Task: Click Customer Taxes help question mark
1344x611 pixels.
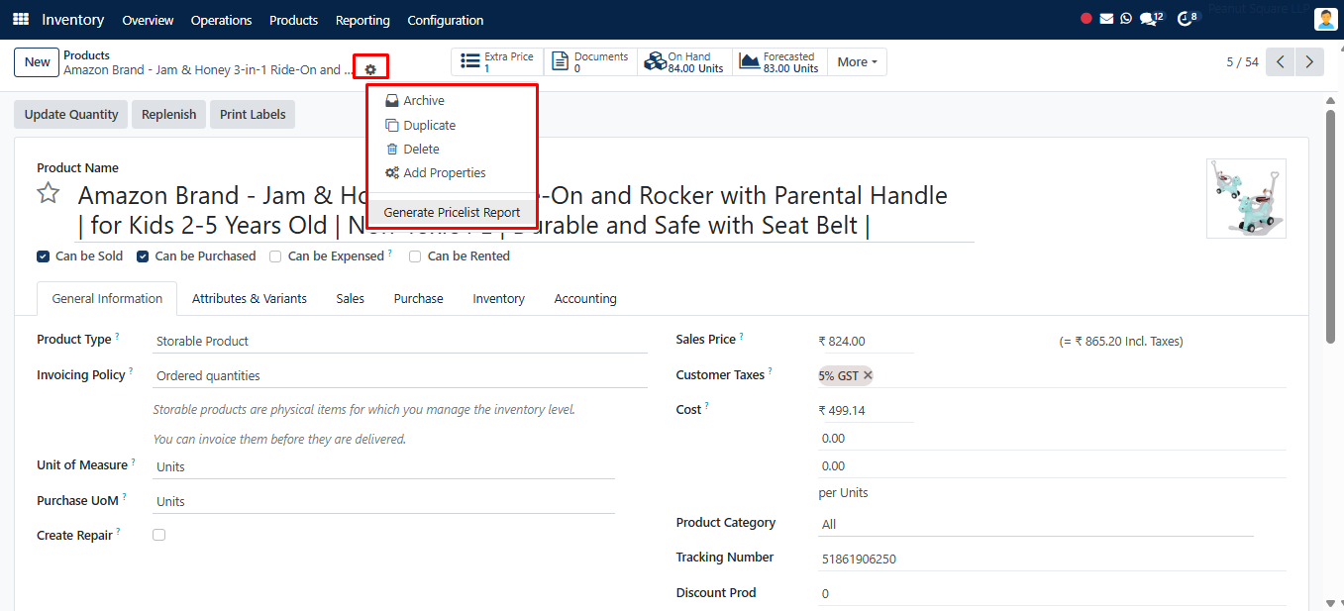Action: [771, 372]
